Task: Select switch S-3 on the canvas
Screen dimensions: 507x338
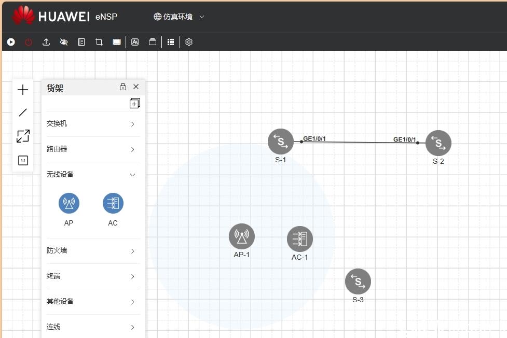Action: pyautogui.click(x=358, y=281)
